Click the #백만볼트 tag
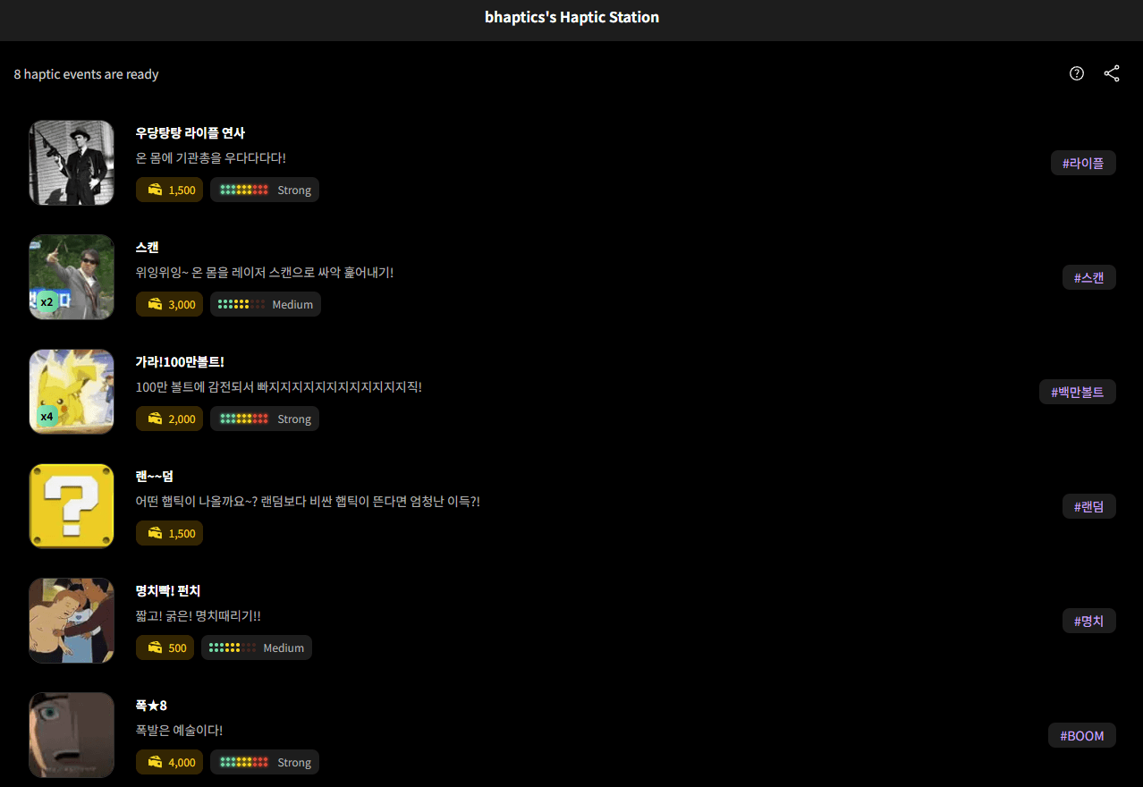Screen dimensions: 1143x787 (1078, 392)
